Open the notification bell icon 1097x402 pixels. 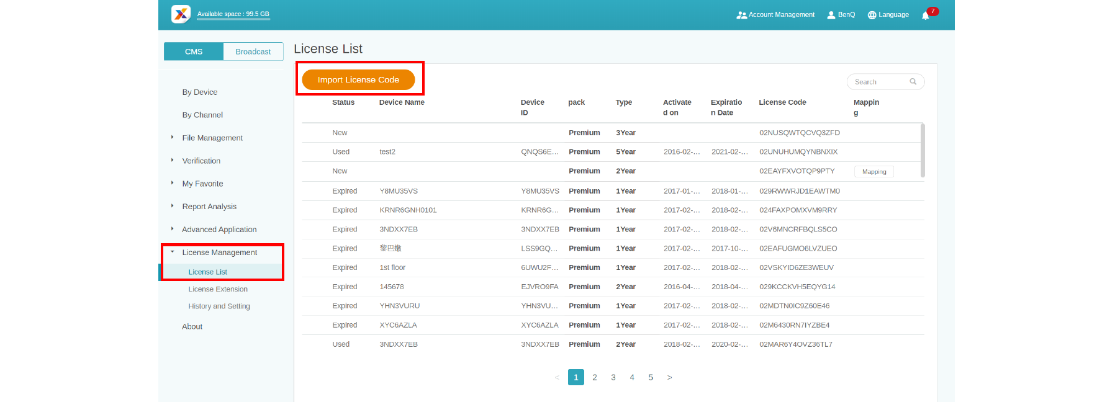(925, 15)
